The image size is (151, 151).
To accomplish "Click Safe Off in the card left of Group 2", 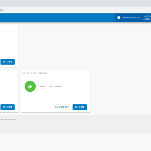I will pyautogui.click(x=7, y=107).
